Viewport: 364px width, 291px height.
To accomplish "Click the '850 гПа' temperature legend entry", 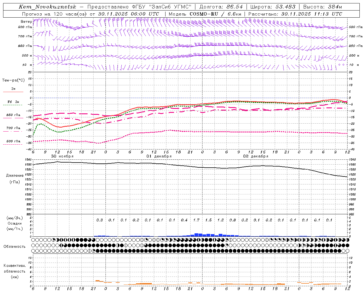I will (x=13, y=115).
